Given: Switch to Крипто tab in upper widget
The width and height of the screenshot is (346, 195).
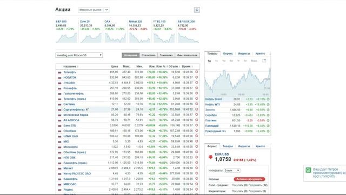Looking at the screenshot, I should [260, 54].
